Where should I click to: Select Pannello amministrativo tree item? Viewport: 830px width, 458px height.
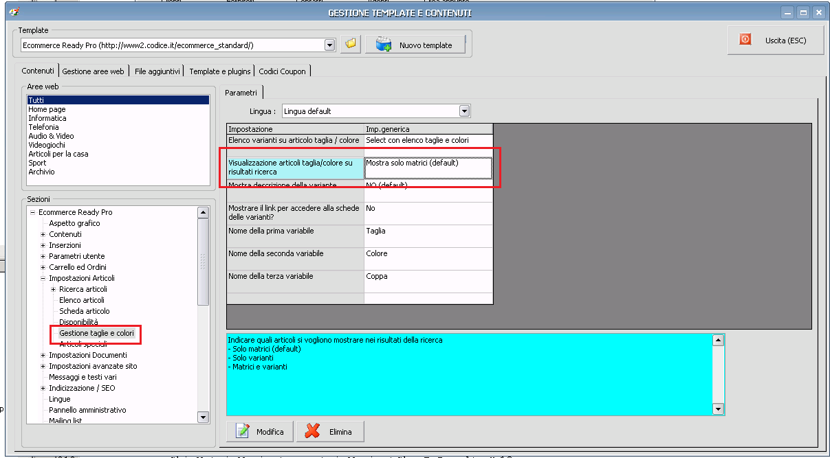[x=87, y=410]
